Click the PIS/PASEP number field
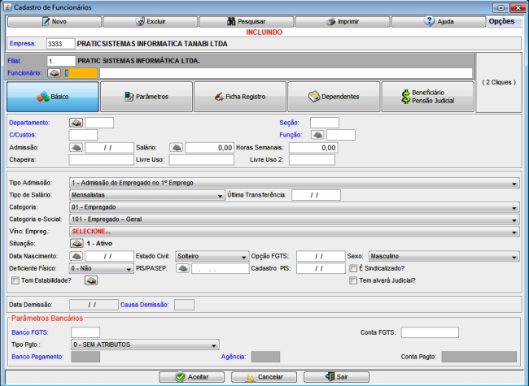 (221, 268)
